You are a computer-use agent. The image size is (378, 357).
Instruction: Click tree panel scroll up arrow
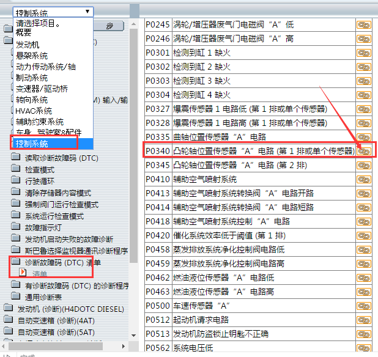[133, 24]
